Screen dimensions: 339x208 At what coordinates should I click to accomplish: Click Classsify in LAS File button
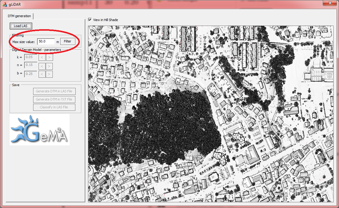coord(54,107)
